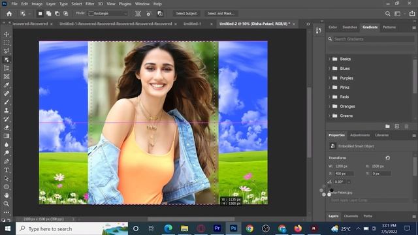Viewport: 418px width, 235px height.
Task: Open the Filter menu
Action: coord(89,4)
